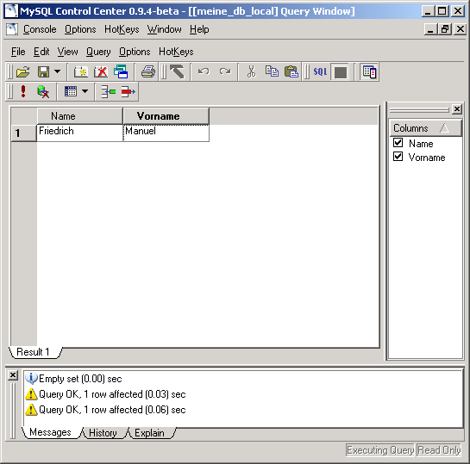Image resolution: width=470 pixels, height=464 pixels.
Task: Click the Open file folder icon
Action: (x=22, y=71)
